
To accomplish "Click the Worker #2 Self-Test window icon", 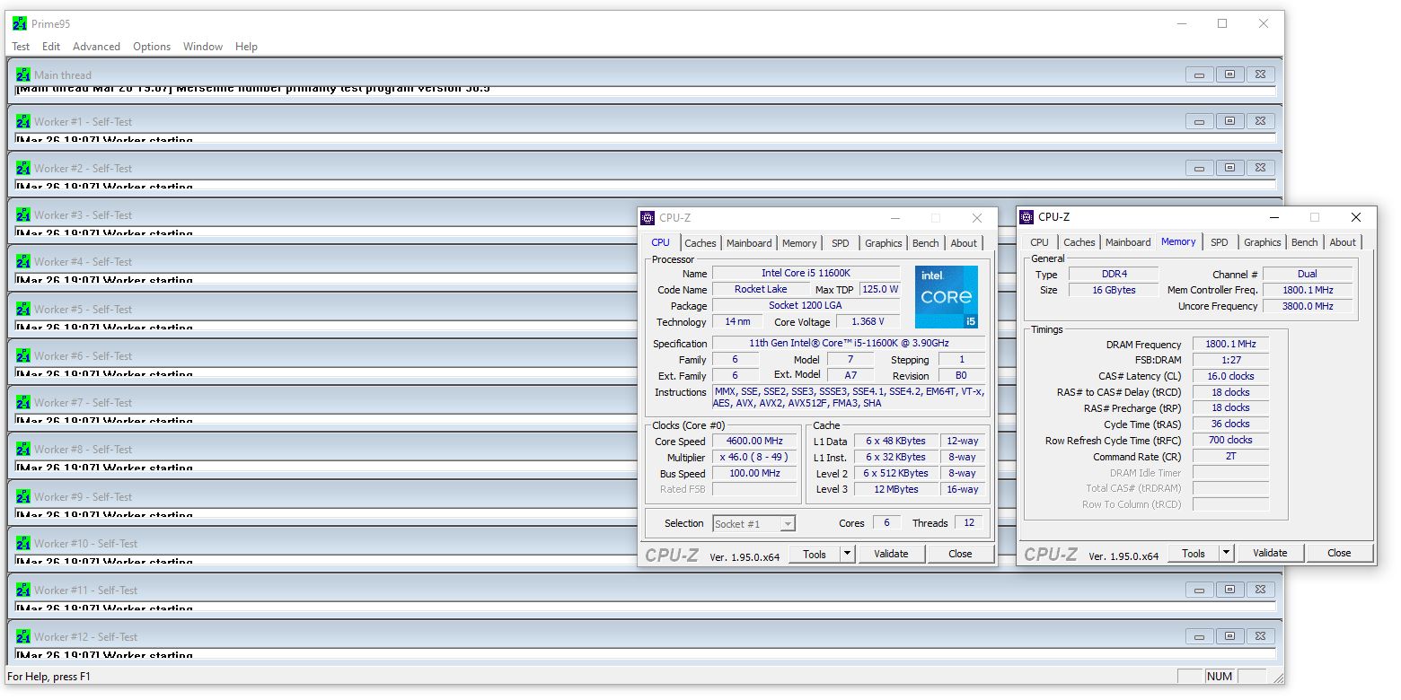I will click(23, 169).
